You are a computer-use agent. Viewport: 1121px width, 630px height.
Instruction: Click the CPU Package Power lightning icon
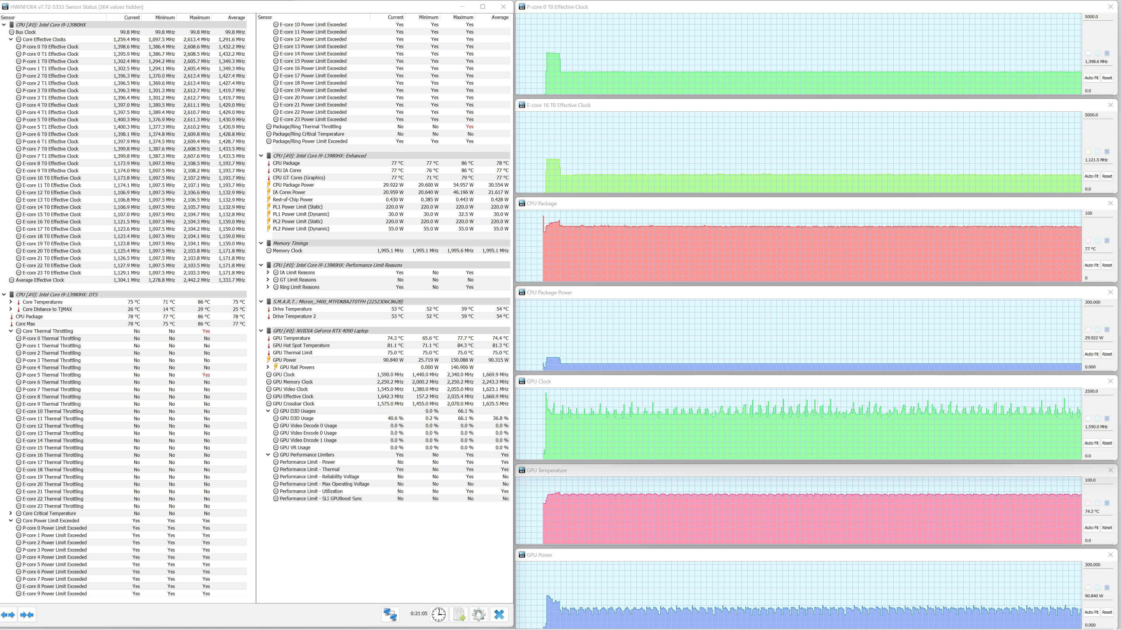tap(269, 185)
